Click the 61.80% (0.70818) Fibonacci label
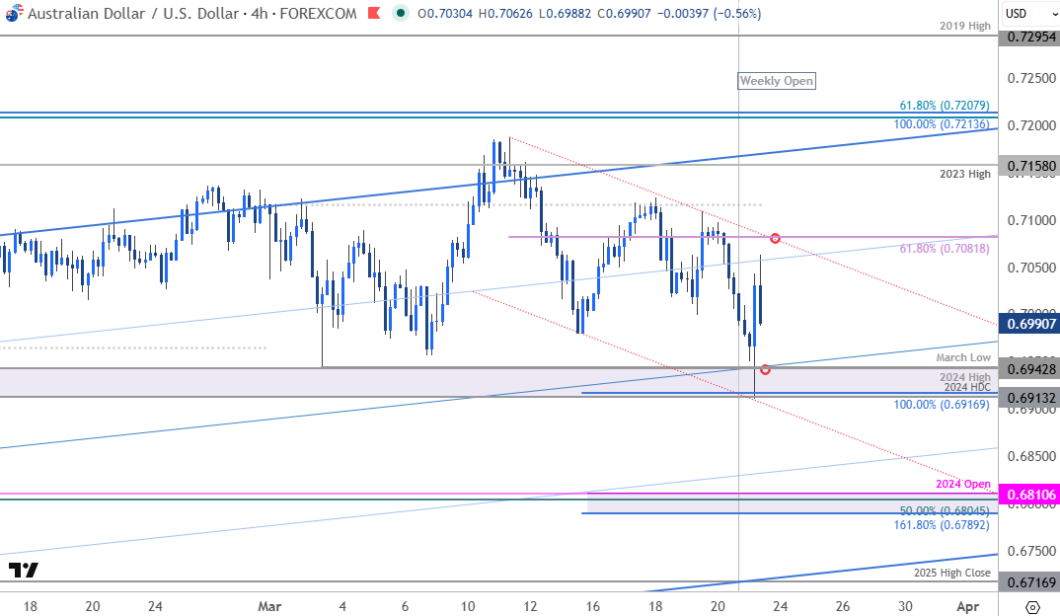The height and width of the screenshot is (616, 1060). [945, 248]
